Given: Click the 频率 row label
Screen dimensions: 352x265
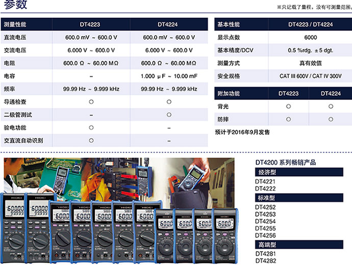Looking at the screenshot, I should [x=9, y=89].
